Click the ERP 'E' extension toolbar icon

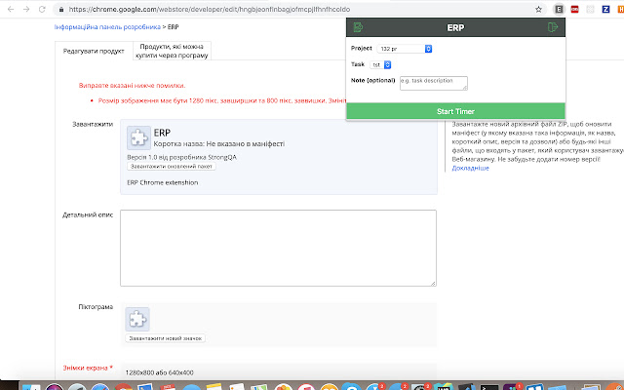(x=559, y=9)
